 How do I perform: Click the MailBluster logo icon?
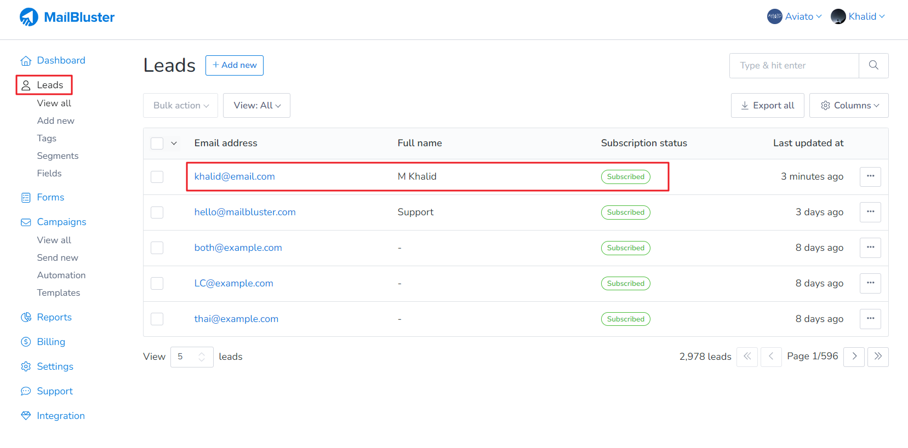point(29,17)
